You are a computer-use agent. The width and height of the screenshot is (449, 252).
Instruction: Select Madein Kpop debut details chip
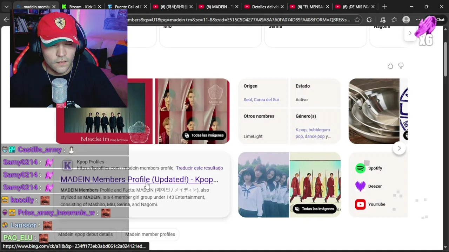pyautogui.click(x=86, y=234)
